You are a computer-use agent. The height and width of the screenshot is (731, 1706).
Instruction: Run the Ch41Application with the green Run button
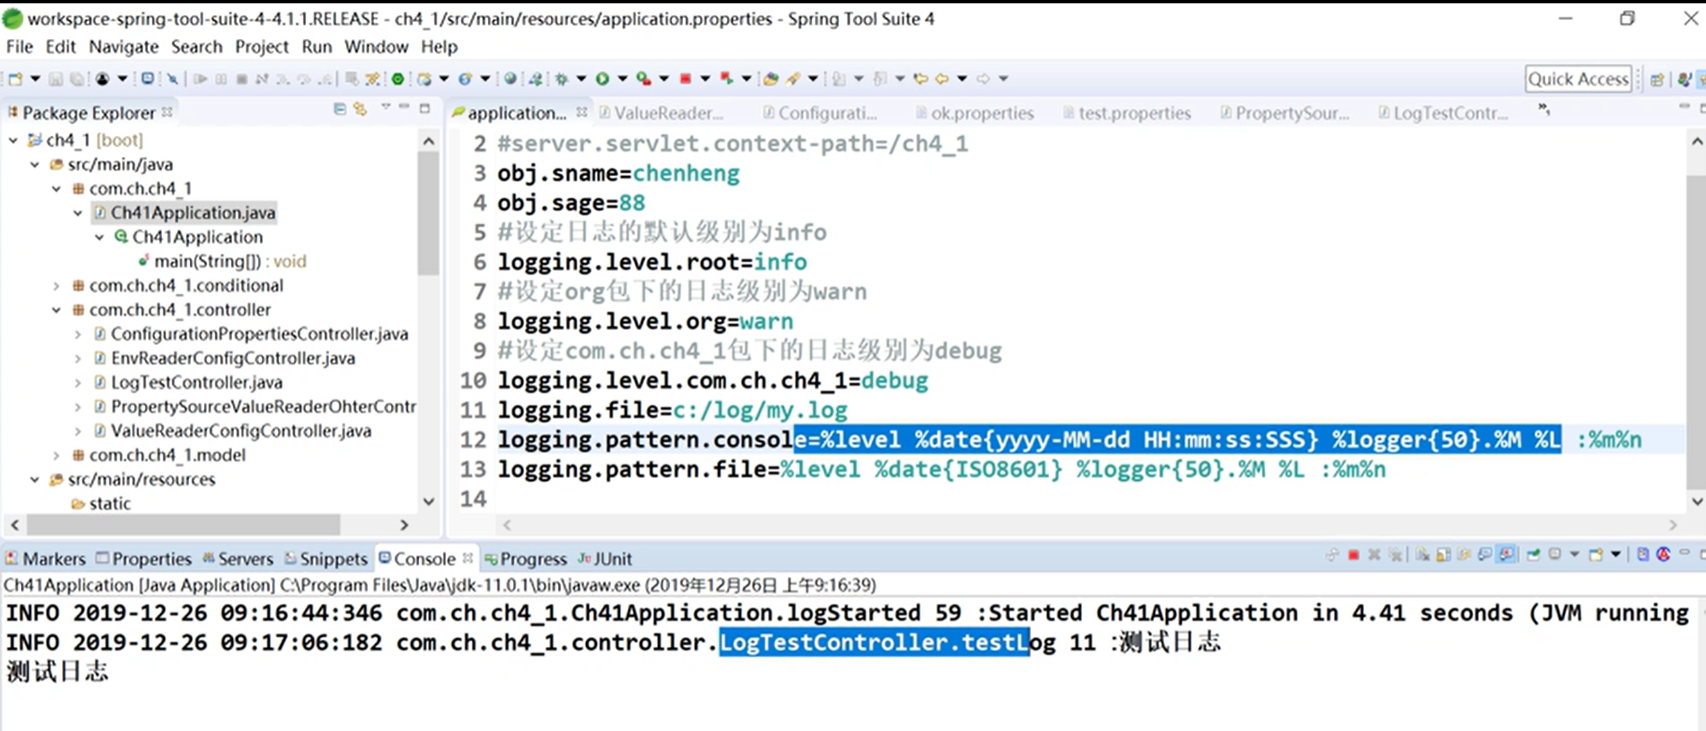click(602, 79)
